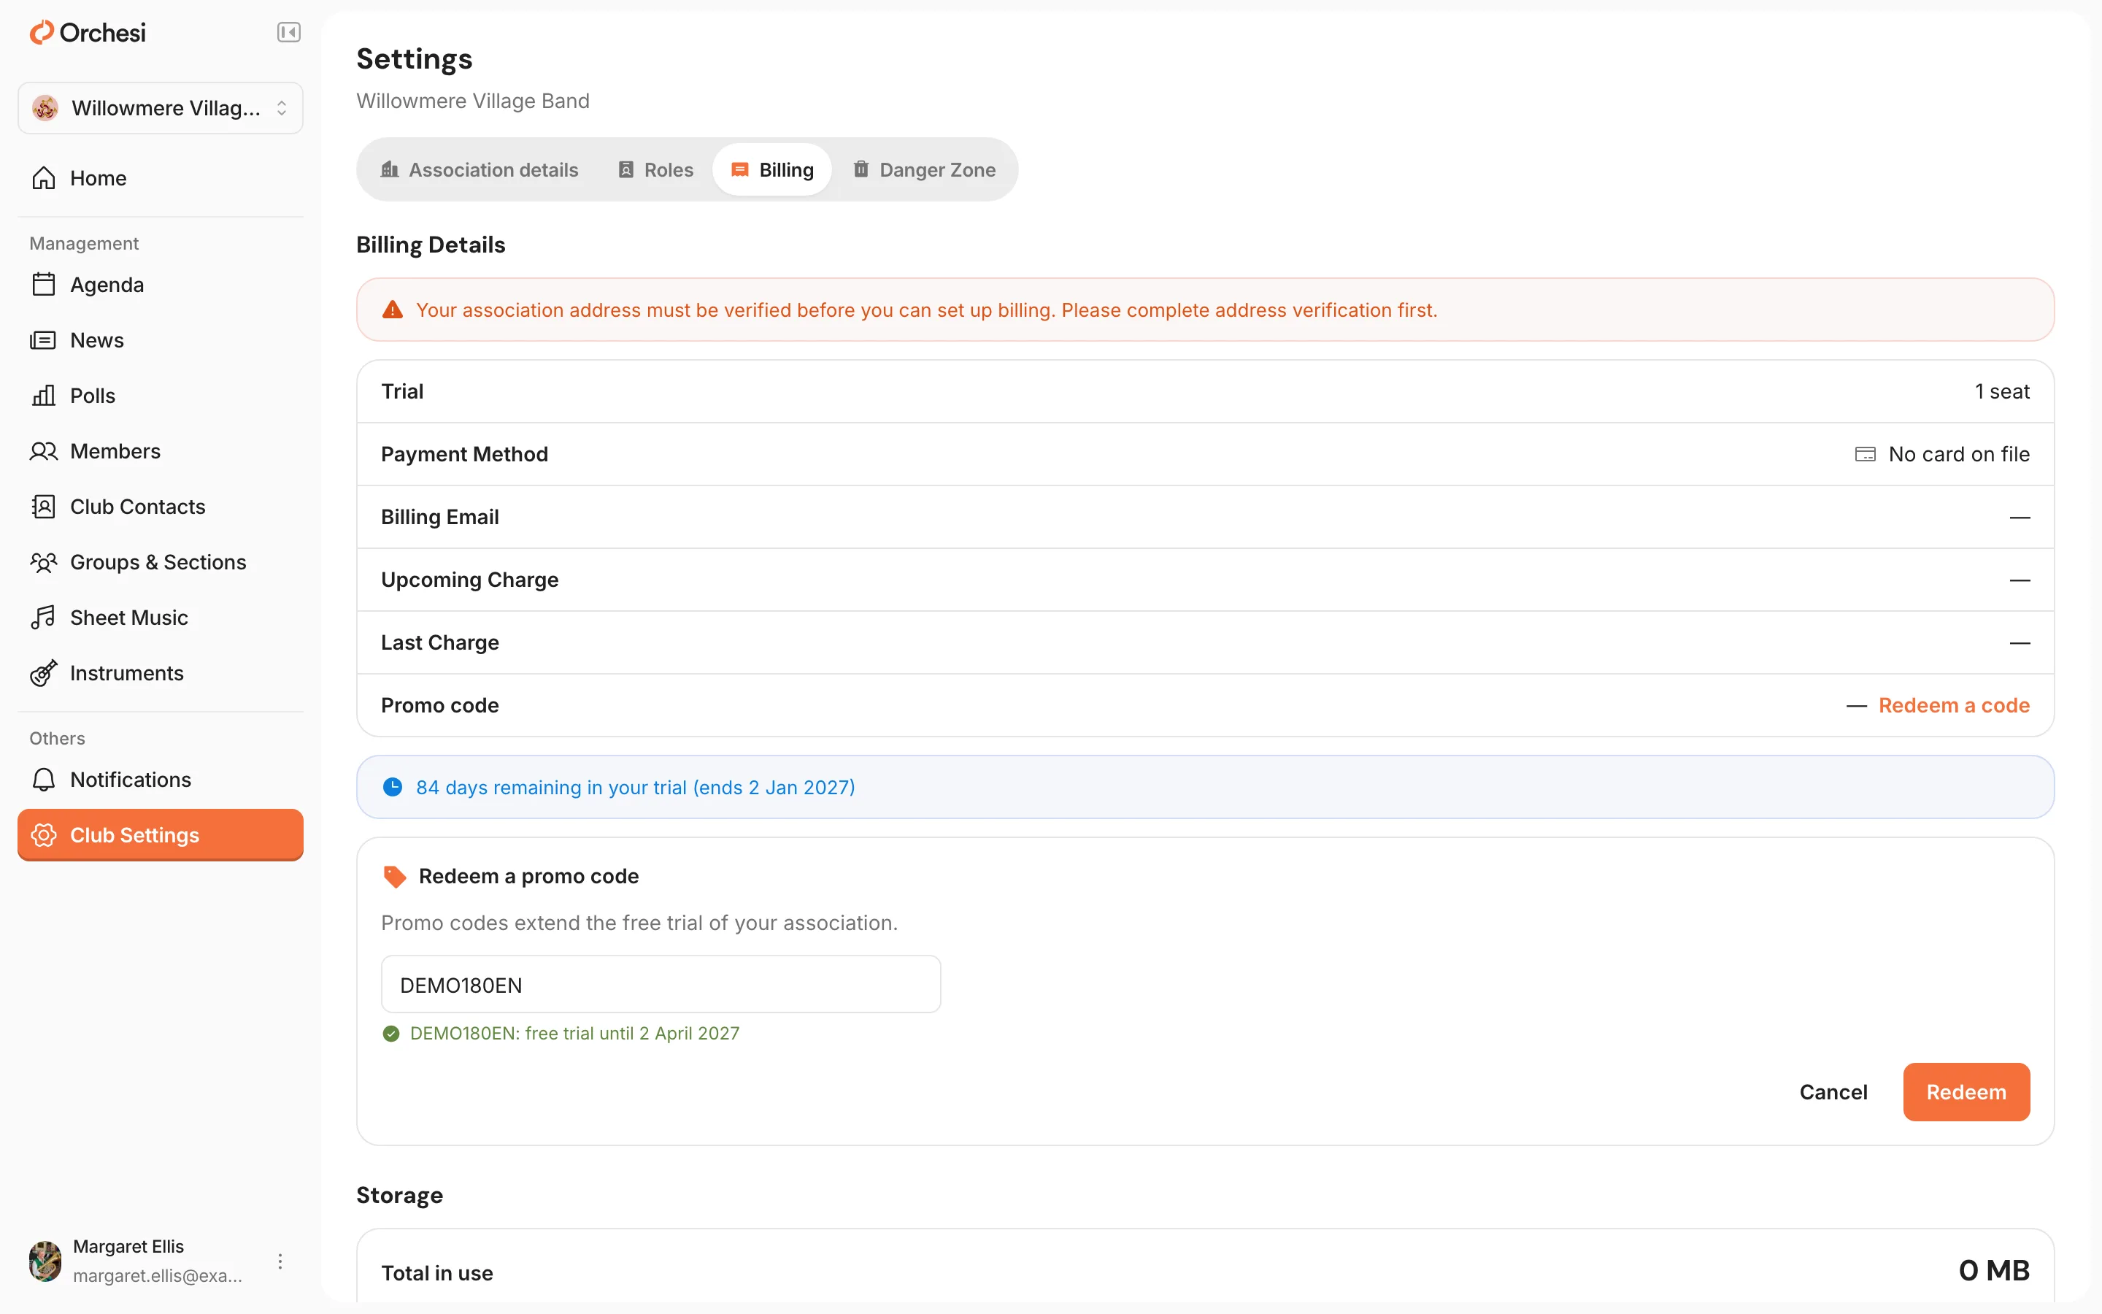Open the Willowmere Village association switcher
The height and width of the screenshot is (1314, 2102).
click(x=161, y=108)
